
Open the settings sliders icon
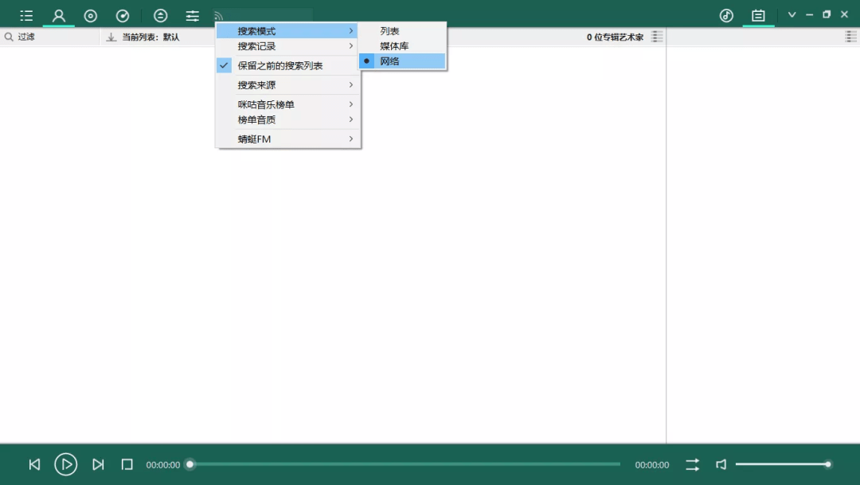point(193,15)
